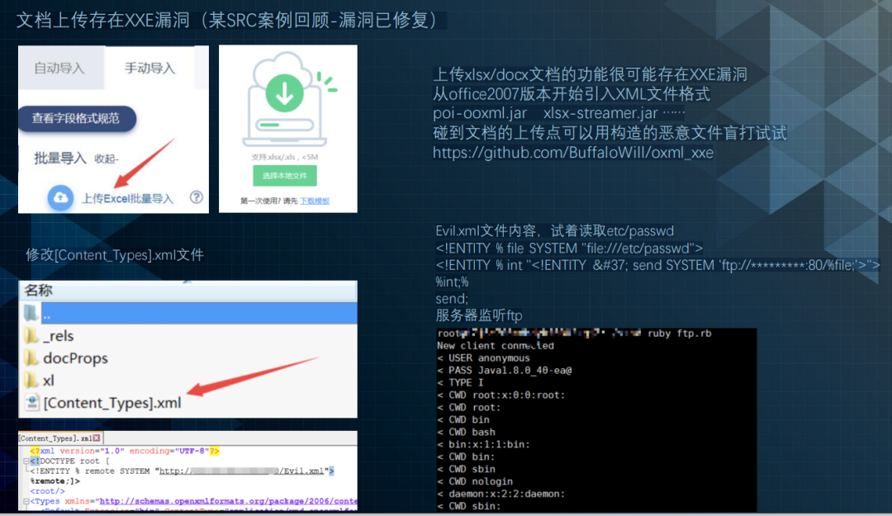Switch to the 手动导入 tab
This screenshot has height=516, width=892.
click(150, 69)
